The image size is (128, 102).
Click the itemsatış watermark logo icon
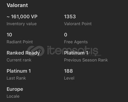[x=36, y=51]
